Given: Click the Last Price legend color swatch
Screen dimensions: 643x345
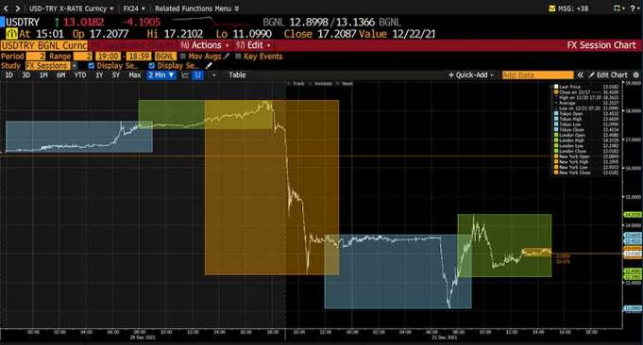Looking at the screenshot, I should point(556,87).
